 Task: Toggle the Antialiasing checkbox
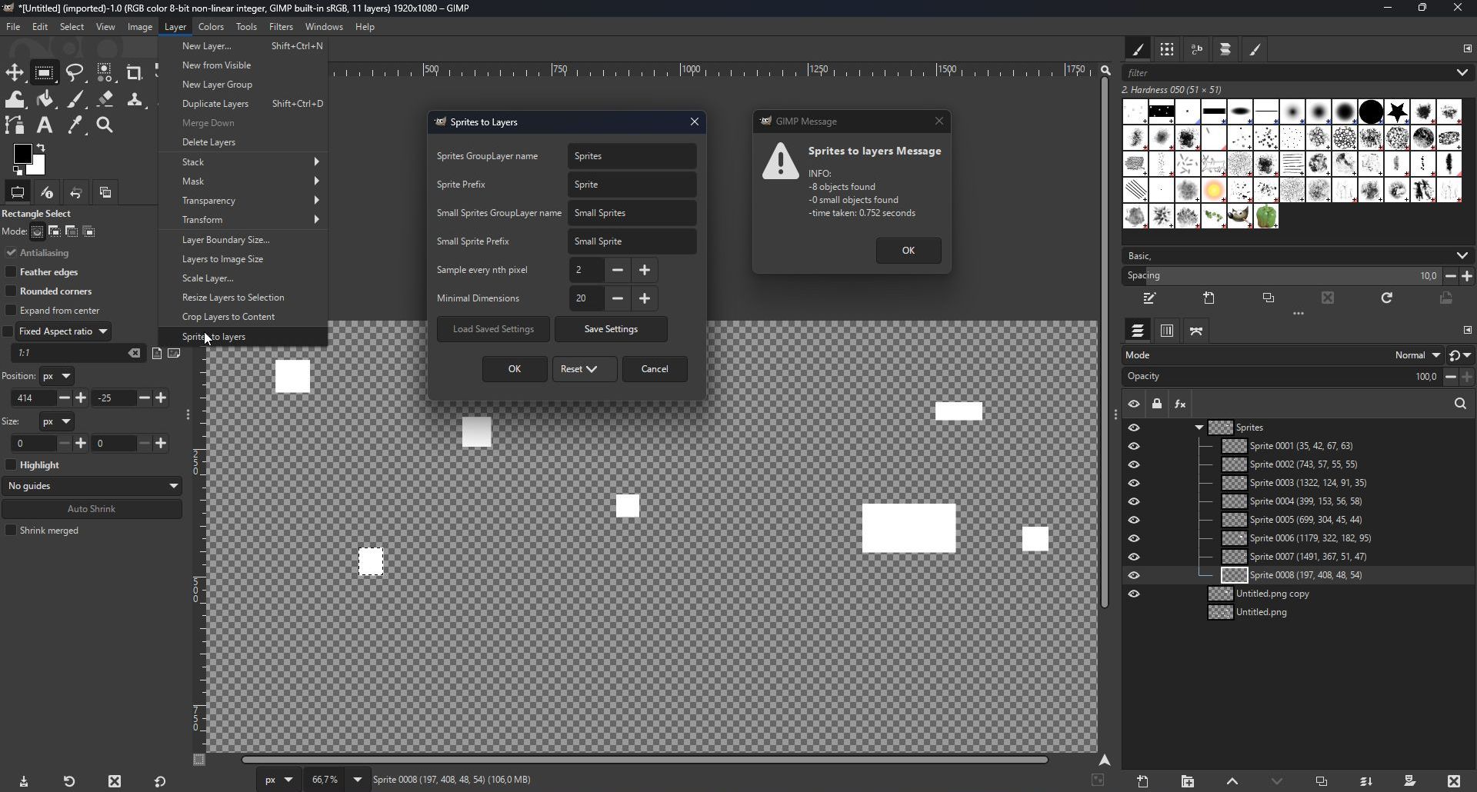11,253
